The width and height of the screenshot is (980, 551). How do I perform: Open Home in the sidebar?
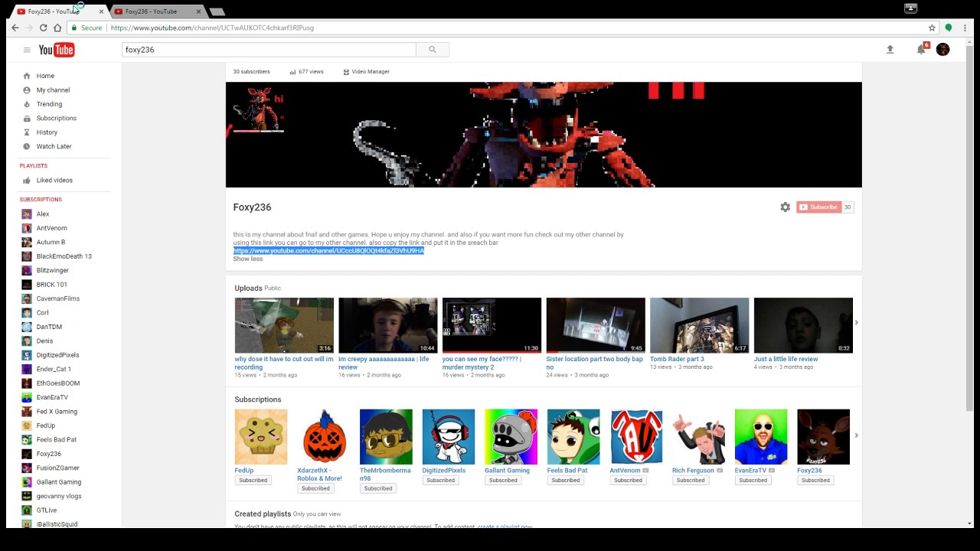[45, 76]
